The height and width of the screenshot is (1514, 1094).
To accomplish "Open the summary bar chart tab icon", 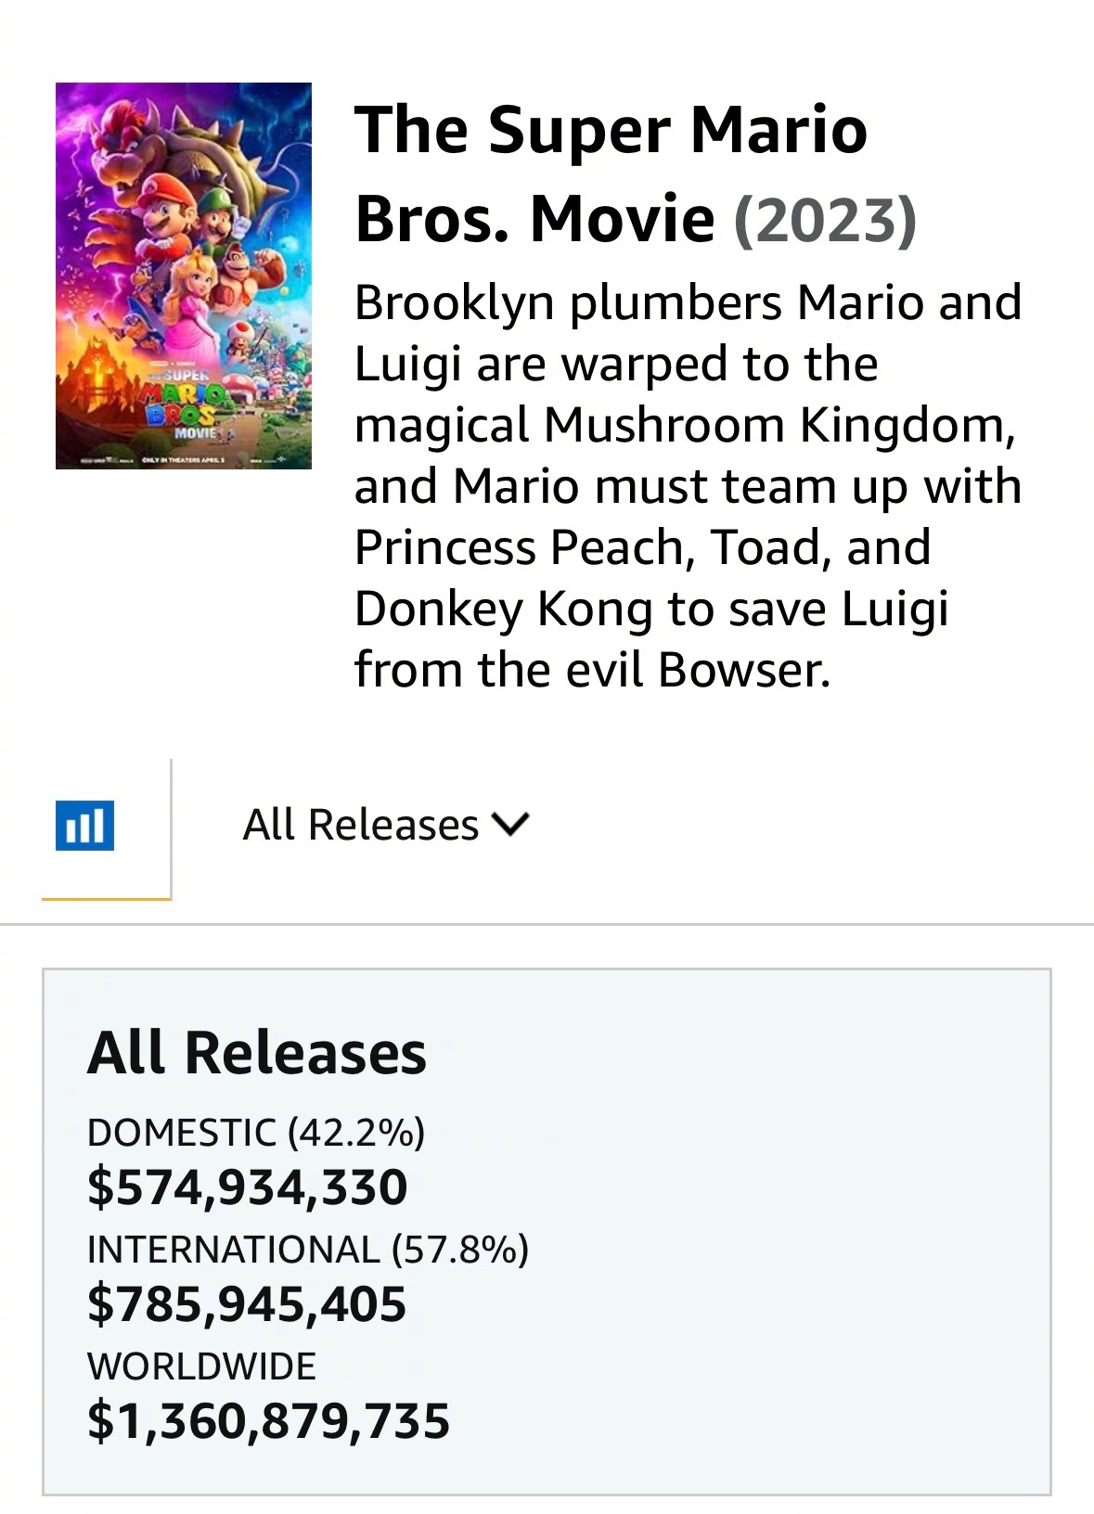I will [x=84, y=825].
